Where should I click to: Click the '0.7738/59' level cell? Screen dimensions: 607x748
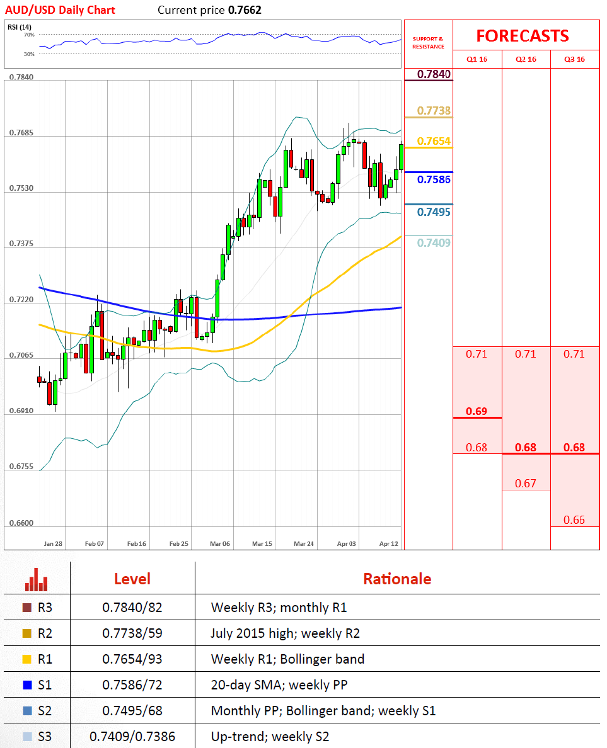[x=132, y=633]
